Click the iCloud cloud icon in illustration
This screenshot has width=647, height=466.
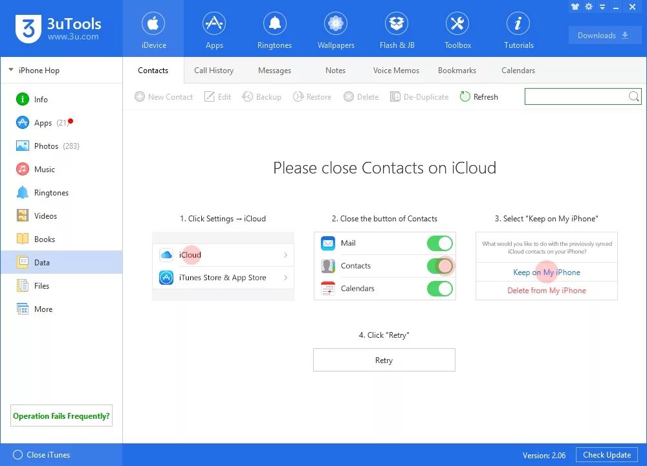166,254
